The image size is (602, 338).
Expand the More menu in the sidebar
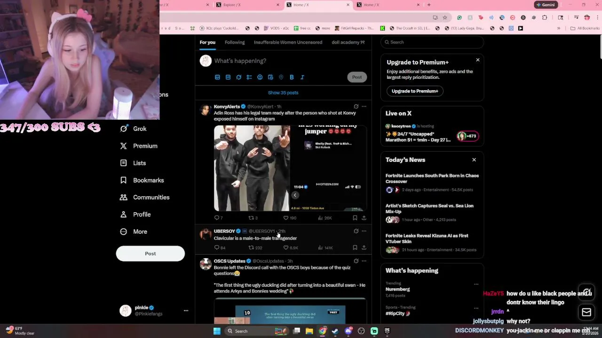click(x=134, y=231)
